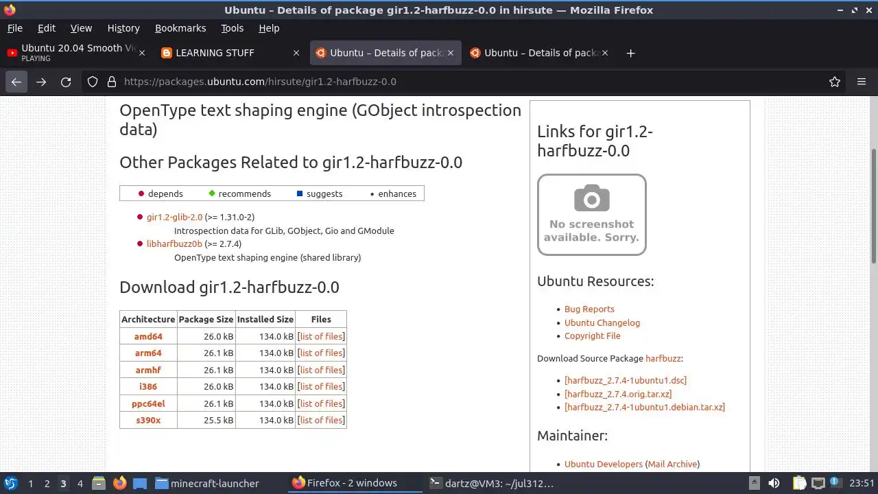Open the Mail Archive link
Screen dimensions: 878x494
672,464
